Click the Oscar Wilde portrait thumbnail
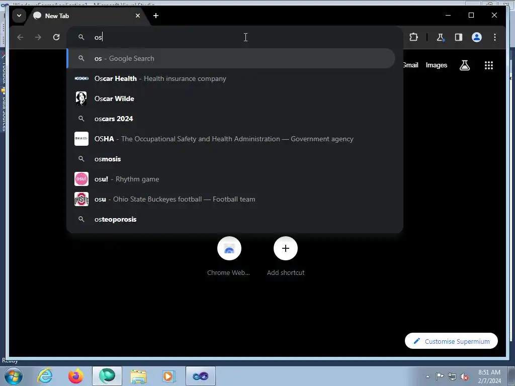 81,99
